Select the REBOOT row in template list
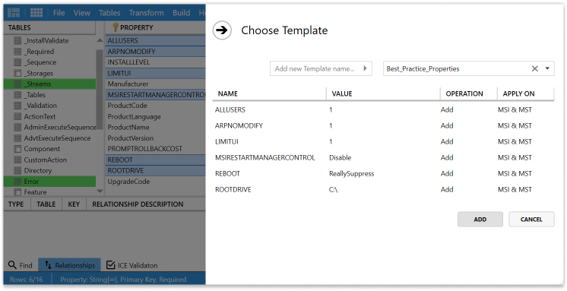 pyautogui.click(x=383, y=173)
